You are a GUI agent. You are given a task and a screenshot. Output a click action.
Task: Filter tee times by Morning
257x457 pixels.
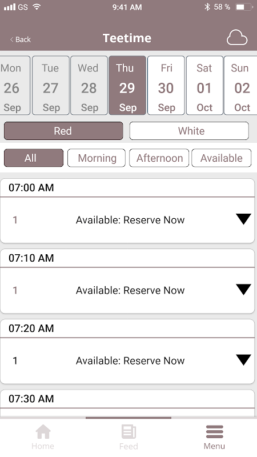click(x=97, y=158)
